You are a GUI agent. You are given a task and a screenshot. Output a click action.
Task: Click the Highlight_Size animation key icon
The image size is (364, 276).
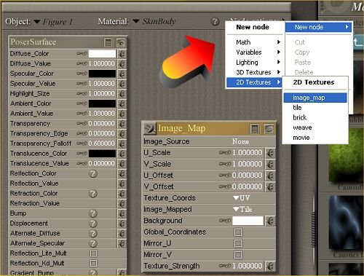(82, 93)
